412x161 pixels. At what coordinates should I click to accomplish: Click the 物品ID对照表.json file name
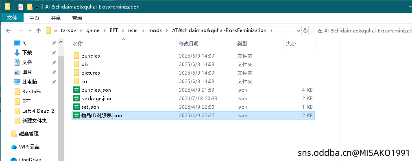(101, 116)
